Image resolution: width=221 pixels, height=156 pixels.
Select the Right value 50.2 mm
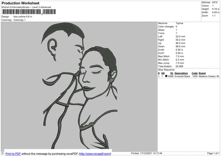point(180,40)
